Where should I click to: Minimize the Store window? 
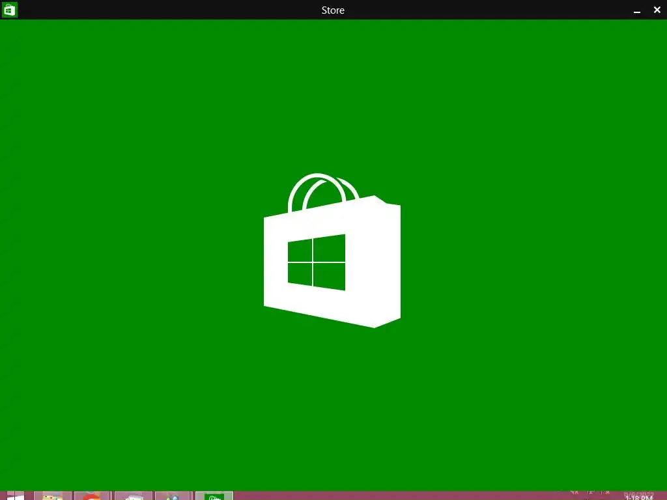tap(637, 10)
